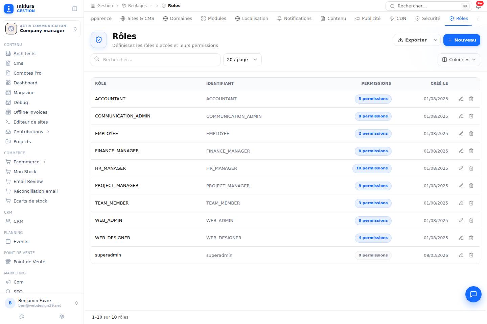Open settings gear in sidebar footer
This screenshot has width=487, height=324.
click(62, 317)
